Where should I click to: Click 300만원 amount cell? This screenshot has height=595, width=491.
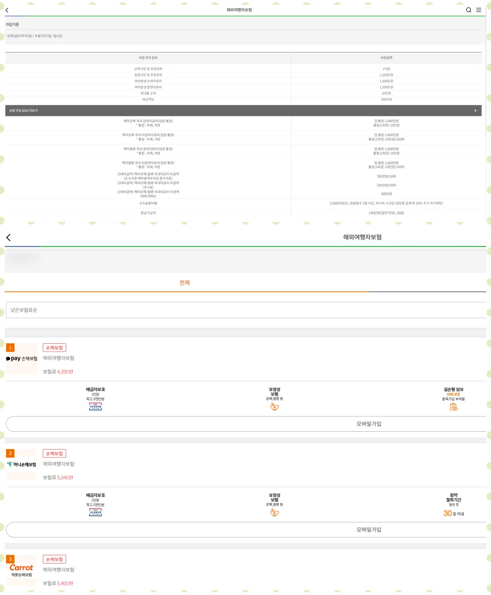tap(386, 194)
